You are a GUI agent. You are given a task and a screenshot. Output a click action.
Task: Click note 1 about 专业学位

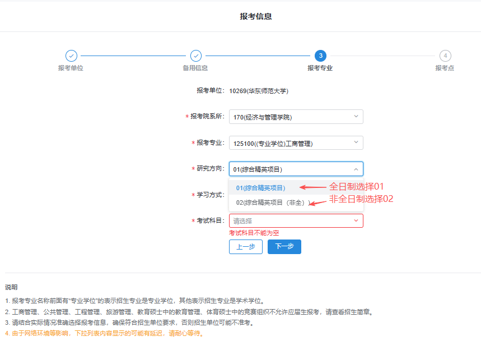tap(136, 301)
